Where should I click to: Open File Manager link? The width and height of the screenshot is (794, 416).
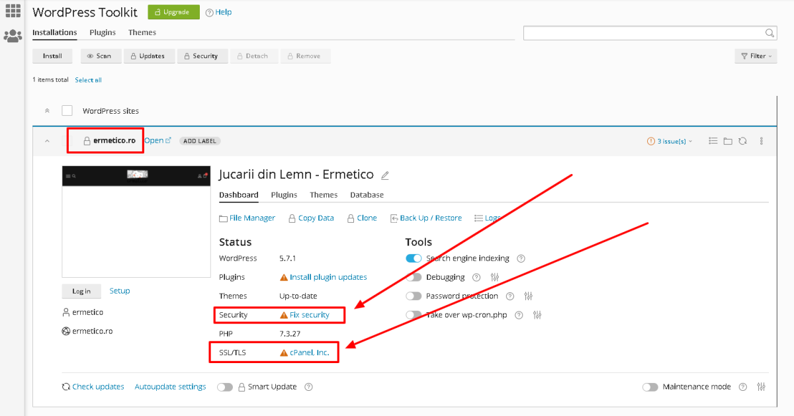(247, 218)
